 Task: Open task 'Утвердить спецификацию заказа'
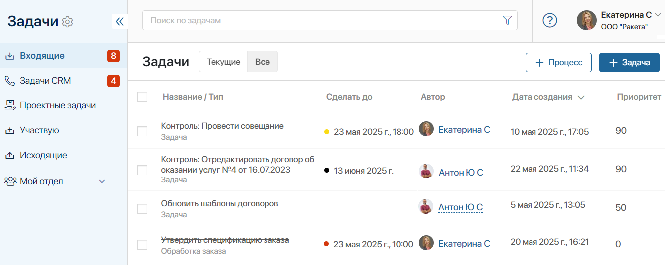[x=225, y=240]
